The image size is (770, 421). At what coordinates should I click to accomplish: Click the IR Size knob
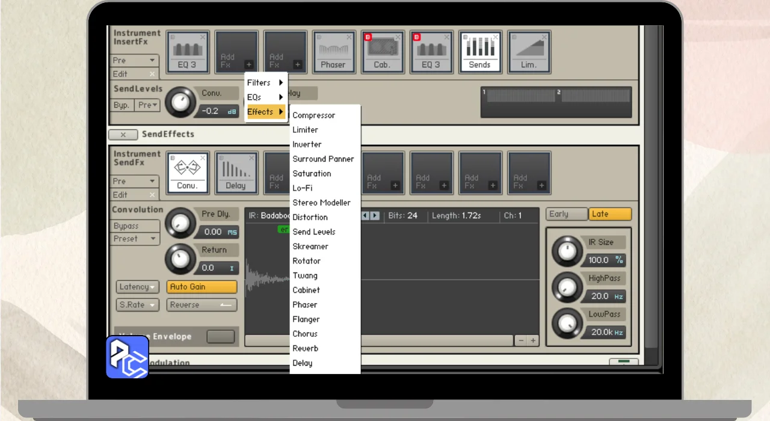567,251
